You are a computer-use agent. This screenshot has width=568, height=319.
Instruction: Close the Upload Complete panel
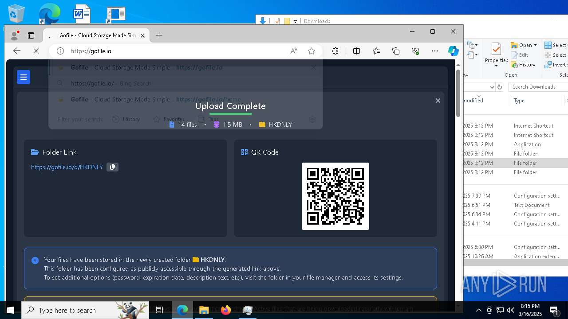(438, 101)
